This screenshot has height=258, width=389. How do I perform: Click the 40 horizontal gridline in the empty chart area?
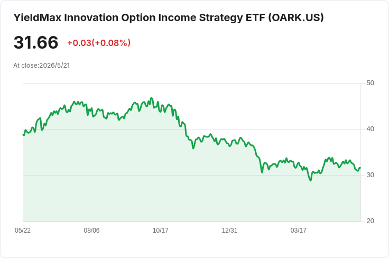273,129
